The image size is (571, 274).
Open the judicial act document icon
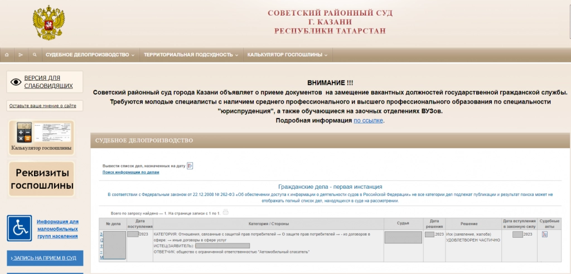point(545,234)
